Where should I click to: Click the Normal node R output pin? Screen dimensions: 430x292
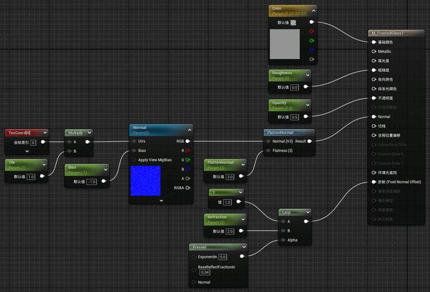point(188,150)
